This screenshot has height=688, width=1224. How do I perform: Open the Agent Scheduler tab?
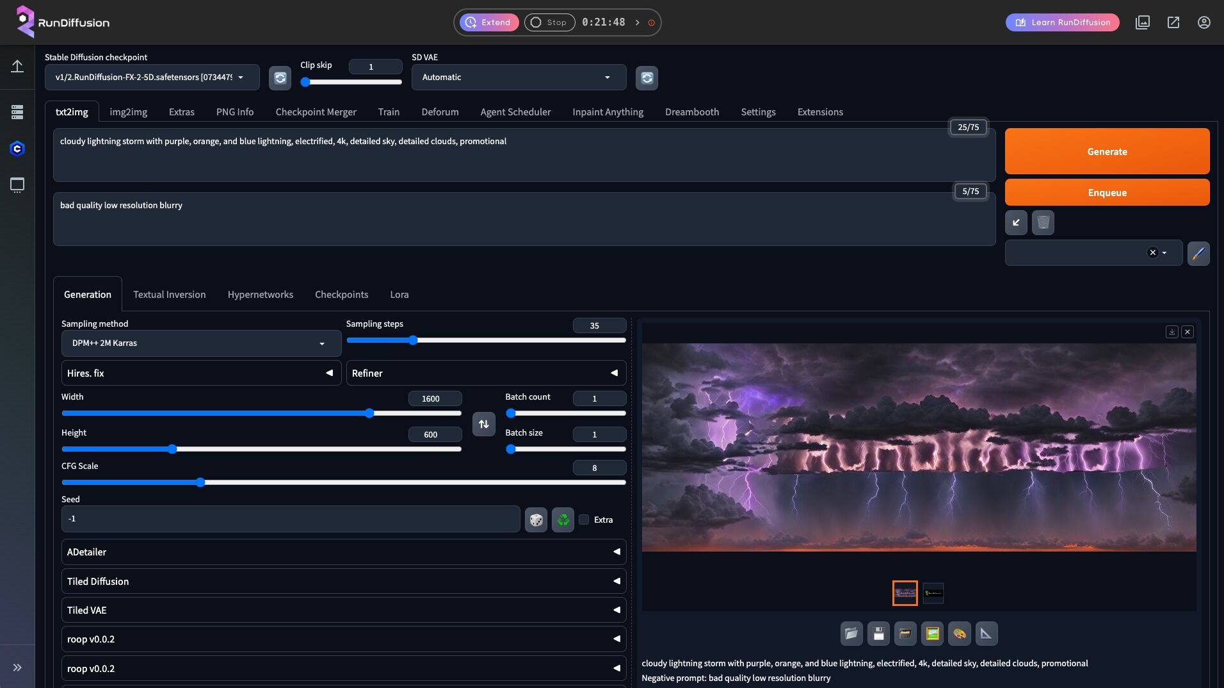pyautogui.click(x=516, y=112)
